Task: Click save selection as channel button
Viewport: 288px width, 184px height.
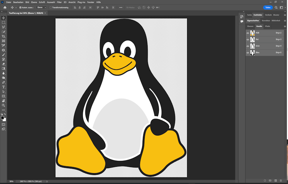Action: (x=270, y=181)
